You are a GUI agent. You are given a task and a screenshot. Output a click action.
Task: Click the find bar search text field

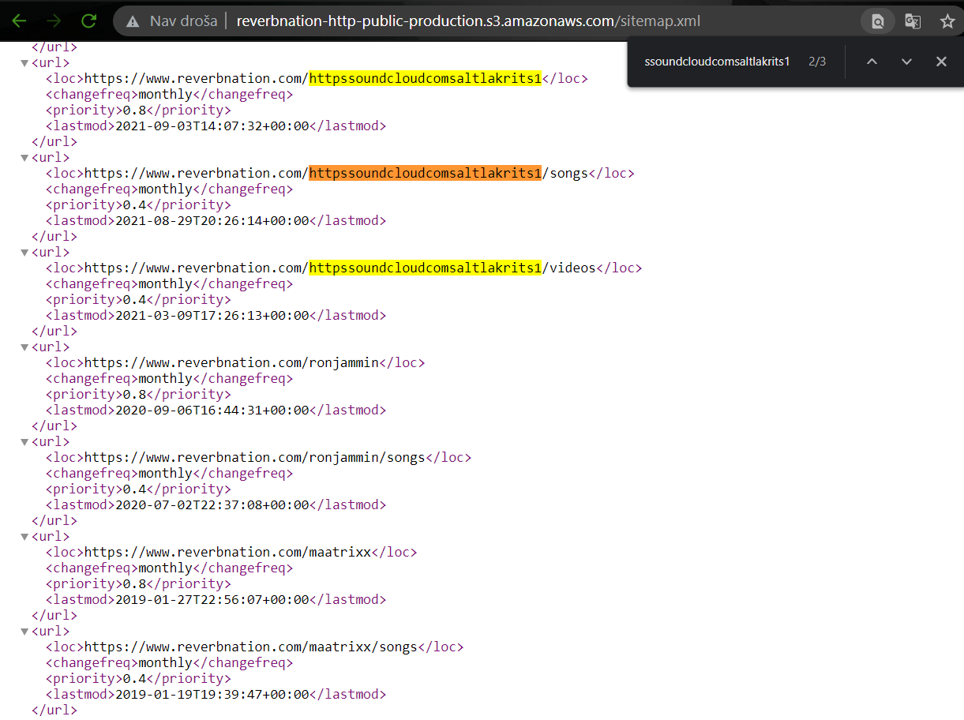[x=717, y=62]
